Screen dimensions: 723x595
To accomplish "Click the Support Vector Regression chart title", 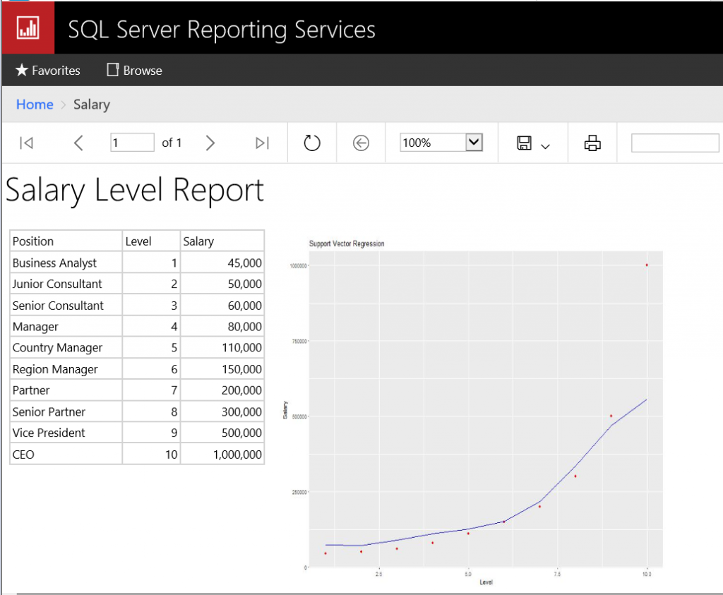I will (347, 244).
